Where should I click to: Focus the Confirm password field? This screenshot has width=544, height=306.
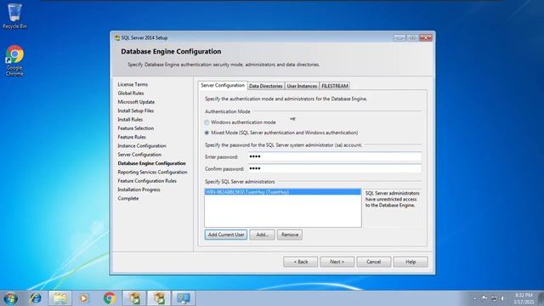334,168
